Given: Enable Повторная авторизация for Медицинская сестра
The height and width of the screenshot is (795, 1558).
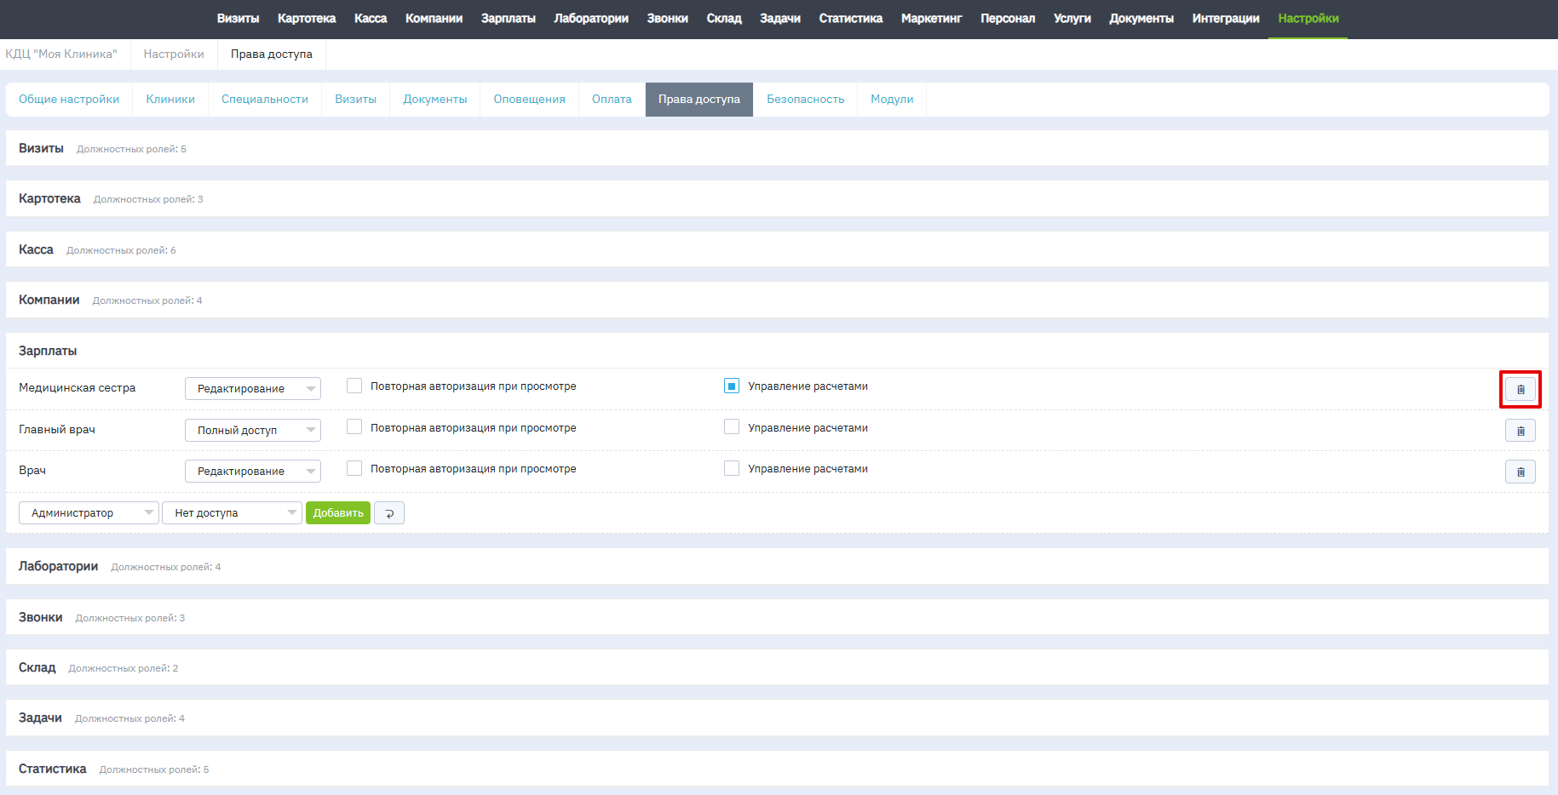Looking at the screenshot, I should (354, 386).
